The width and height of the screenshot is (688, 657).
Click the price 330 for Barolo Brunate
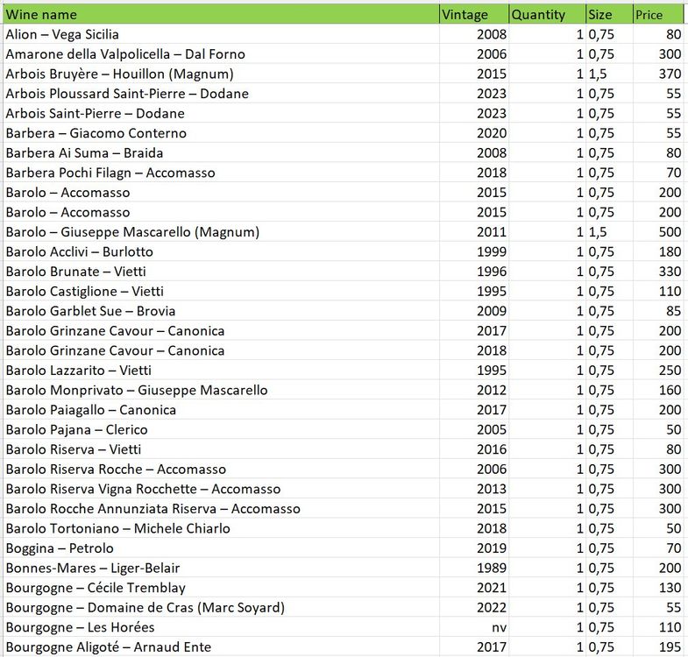[x=669, y=272]
